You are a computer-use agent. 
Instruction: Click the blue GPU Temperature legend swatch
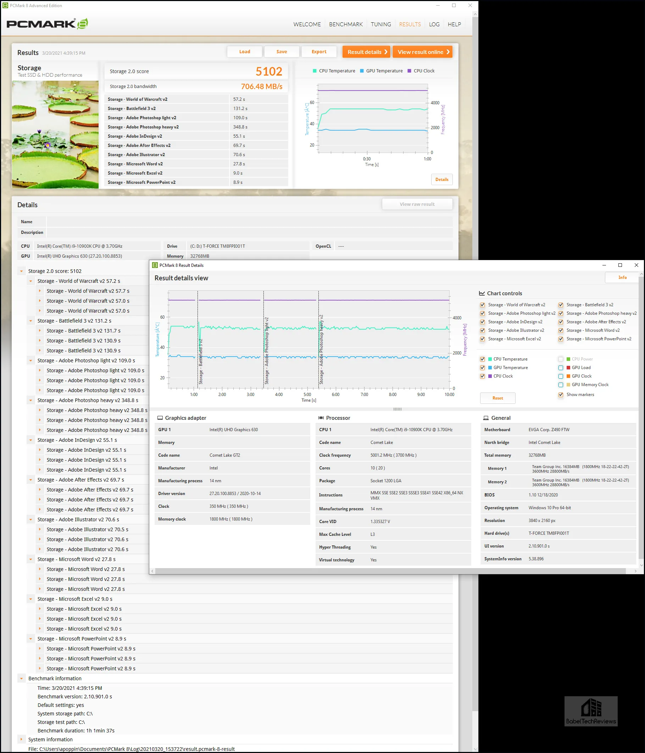pyautogui.click(x=362, y=71)
